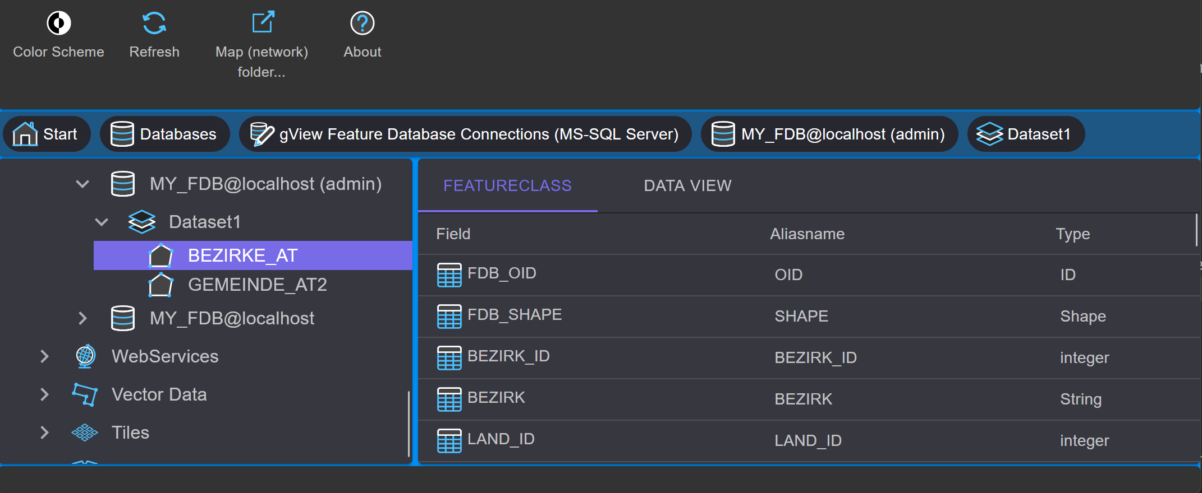Expand the MY_FDB@localhost node
This screenshot has height=493, width=1202.
[82, 318]
